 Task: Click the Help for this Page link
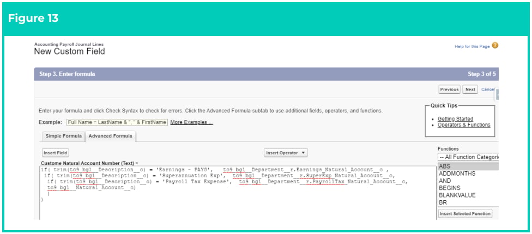click(x=472, y=46)
